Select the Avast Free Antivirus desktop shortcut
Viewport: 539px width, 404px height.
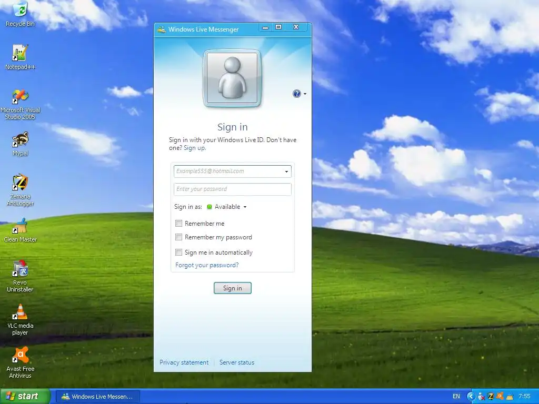pyautogui.click(x=21, y=362)
